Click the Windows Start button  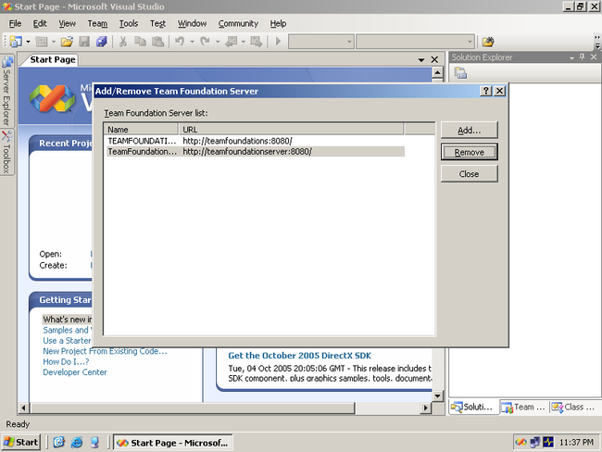click(20, 443)
